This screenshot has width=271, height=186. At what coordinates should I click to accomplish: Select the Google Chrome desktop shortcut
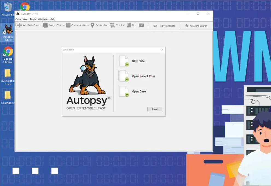tap(8, 55)
